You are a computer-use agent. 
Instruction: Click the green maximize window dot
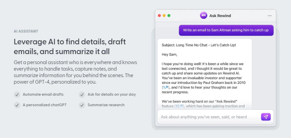[169, 16]
